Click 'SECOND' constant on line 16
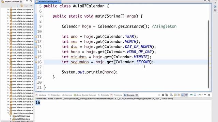This screenshot has height=122, width=218. click(143, 62)
